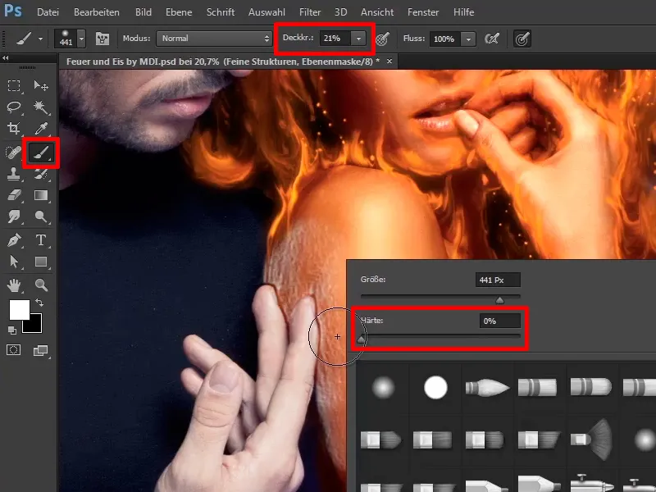Open the brush preset picker dropdown
Viewport: 656px width, 492px height.
[81, 39]
